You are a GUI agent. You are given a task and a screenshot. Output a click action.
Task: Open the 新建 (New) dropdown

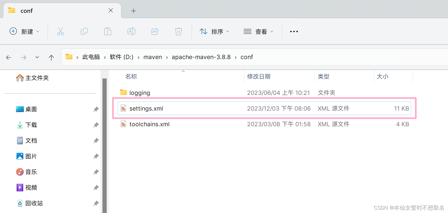[x=24, y=31]
